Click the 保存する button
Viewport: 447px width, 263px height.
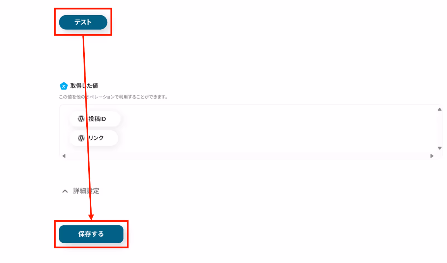coord(91,234)
